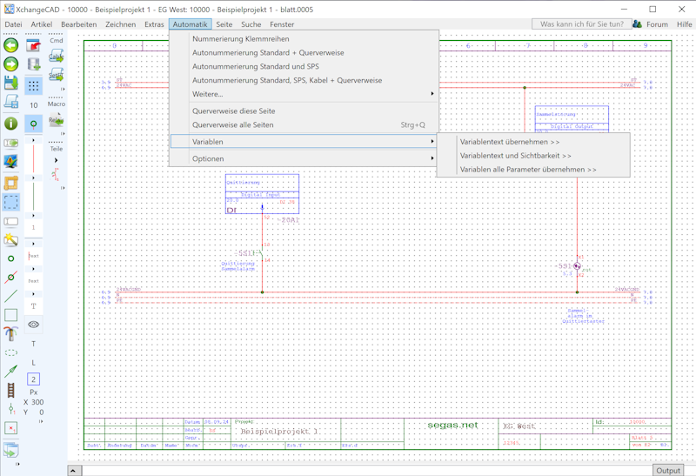Click the green forward arrow icon
The height and width of the screenshot is (476, 696).
pyautogui.click(x=11, y=64)
